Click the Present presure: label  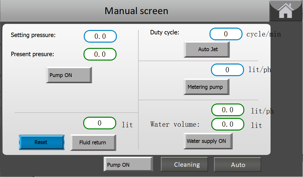(x=32, y=54)
